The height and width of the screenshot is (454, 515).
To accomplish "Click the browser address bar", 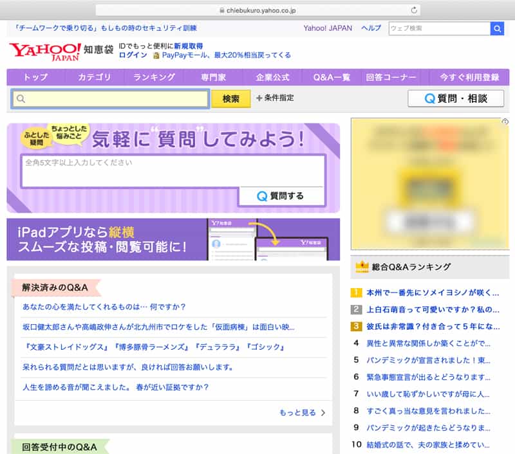I will 258,10.
